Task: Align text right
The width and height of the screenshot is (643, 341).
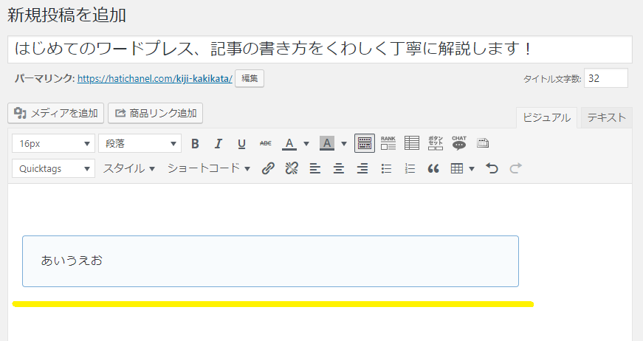Action: (x=362, y=168)
